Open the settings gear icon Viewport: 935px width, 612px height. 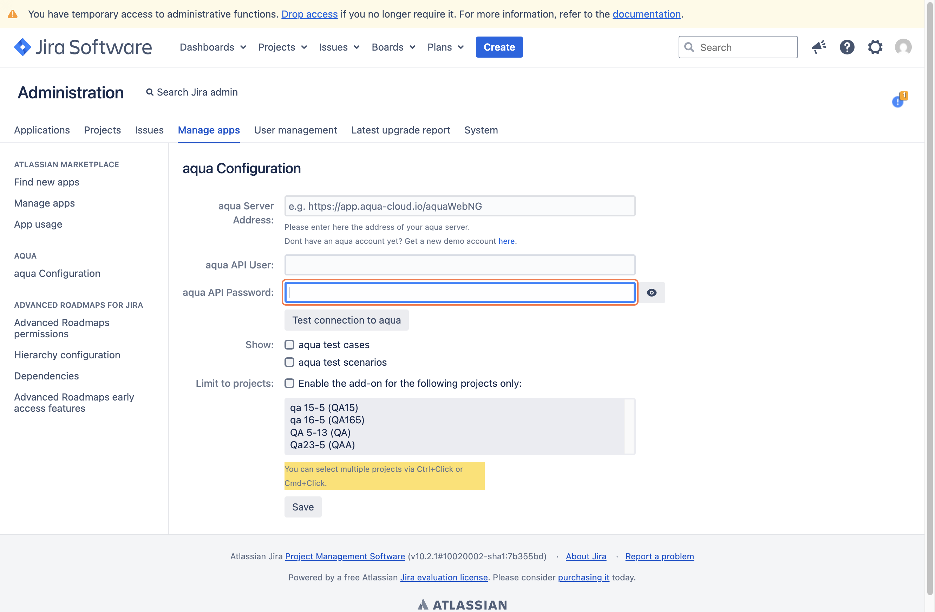[875, 47]
